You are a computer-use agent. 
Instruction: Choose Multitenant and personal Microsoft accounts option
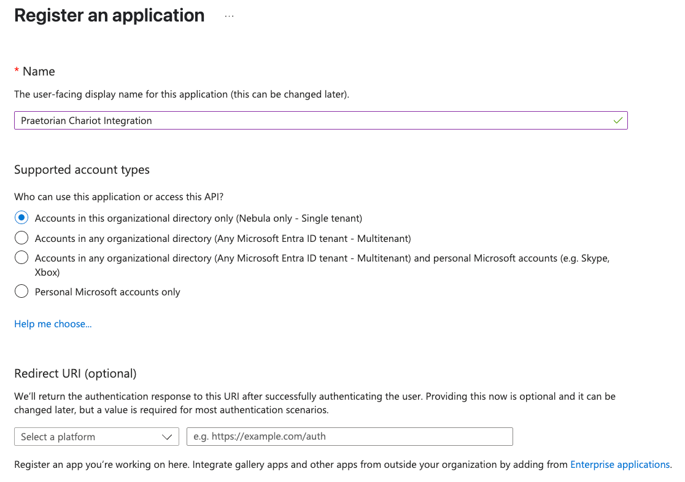point(21,257)
